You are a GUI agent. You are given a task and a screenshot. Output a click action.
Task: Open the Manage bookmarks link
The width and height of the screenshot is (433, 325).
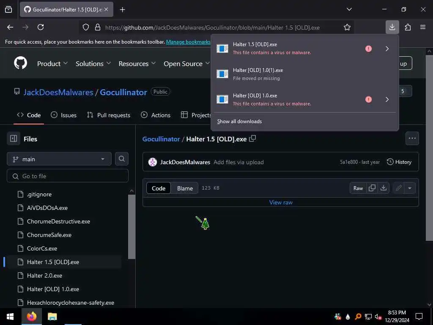[x=188, y=42]
